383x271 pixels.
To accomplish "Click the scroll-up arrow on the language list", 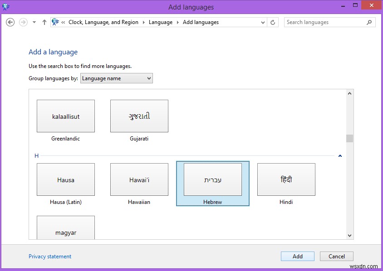I will tap(349, 93).
